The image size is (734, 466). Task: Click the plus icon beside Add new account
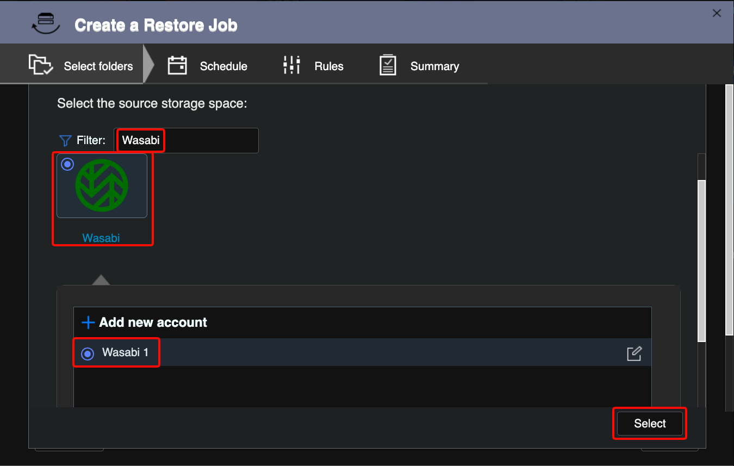[x=88, y=322]
